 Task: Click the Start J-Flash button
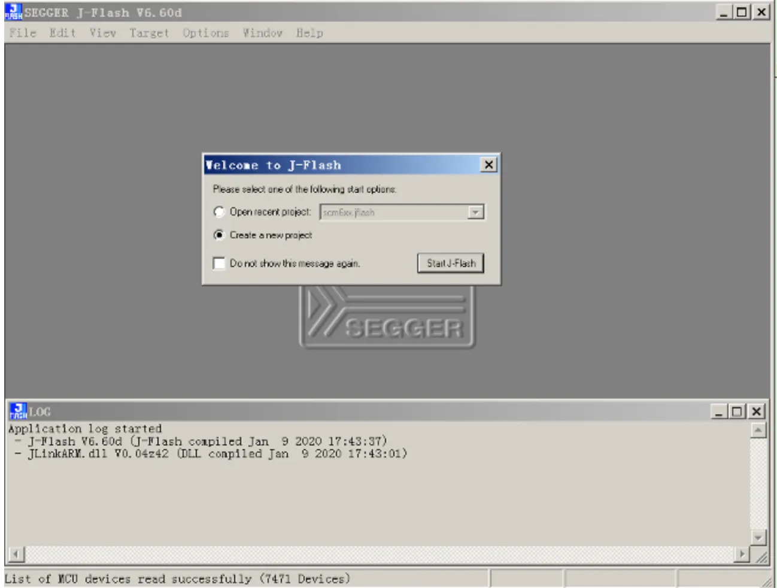[x=451, y=263]
